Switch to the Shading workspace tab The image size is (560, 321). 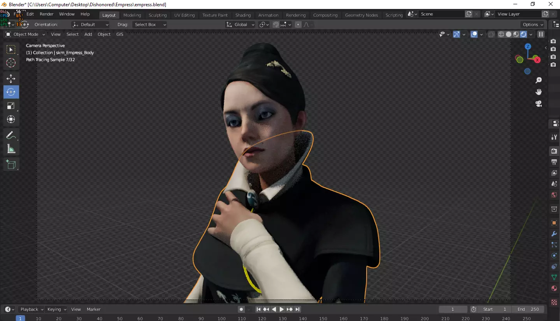coord(243,15)
